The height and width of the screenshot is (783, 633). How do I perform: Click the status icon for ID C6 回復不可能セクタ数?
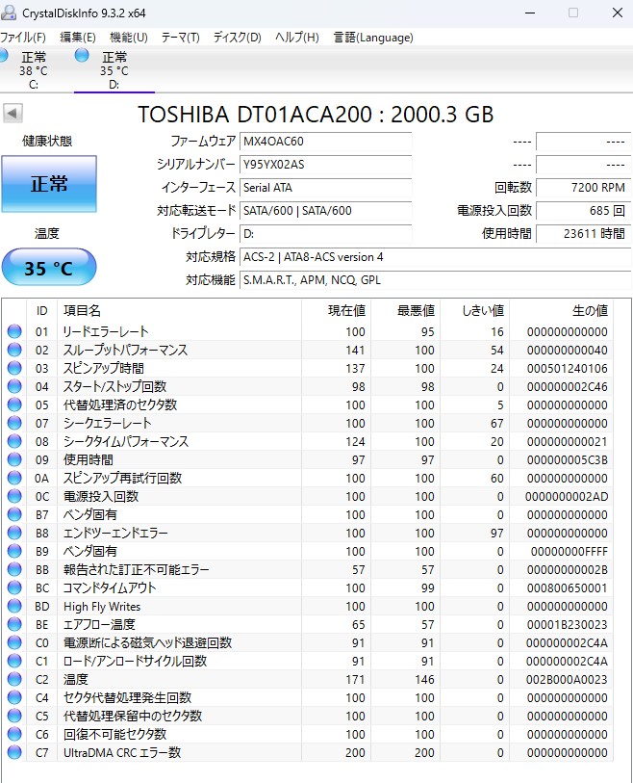coord(14,734)
